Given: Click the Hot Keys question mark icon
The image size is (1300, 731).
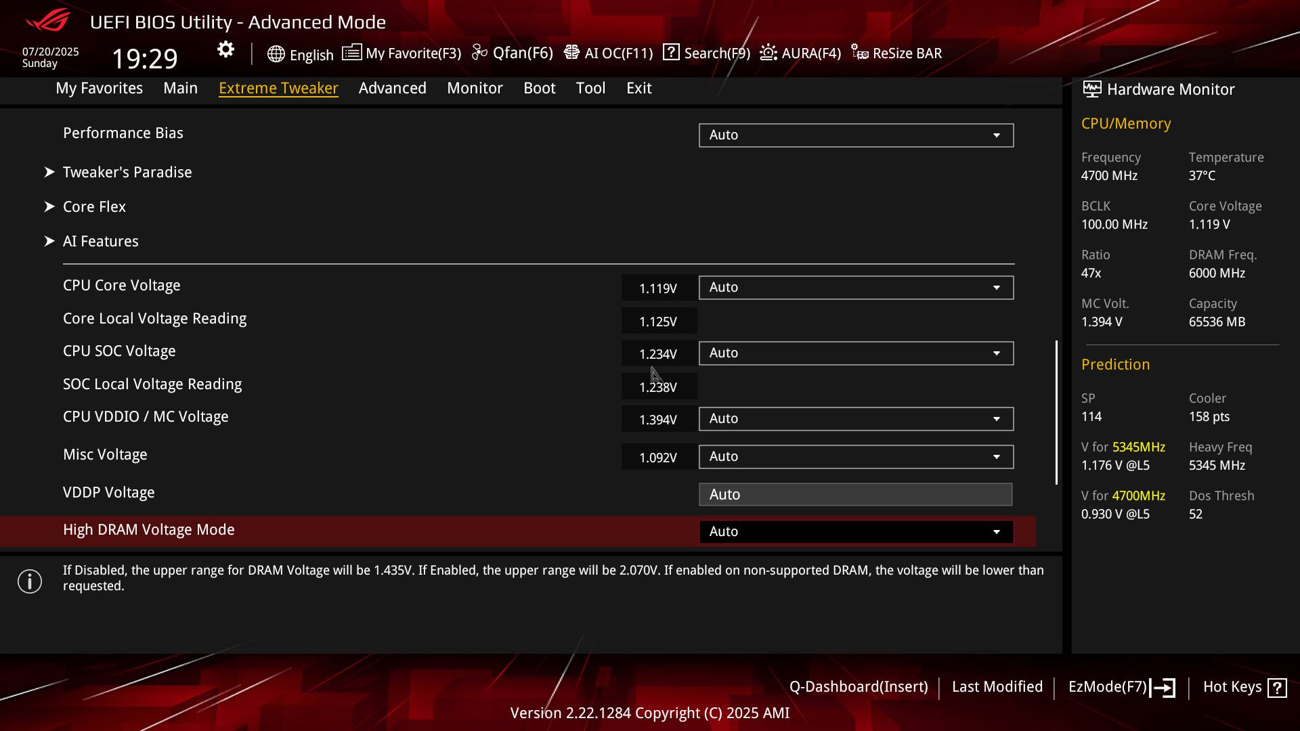Looking at the screenshot, I should click(1277, 688).
